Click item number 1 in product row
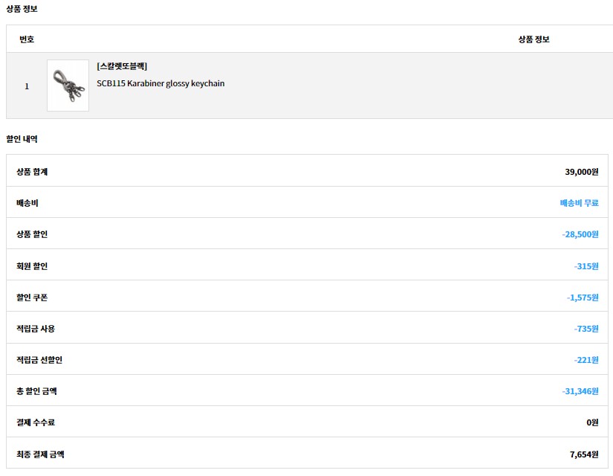Screen dimensions: 613x476 27,86
